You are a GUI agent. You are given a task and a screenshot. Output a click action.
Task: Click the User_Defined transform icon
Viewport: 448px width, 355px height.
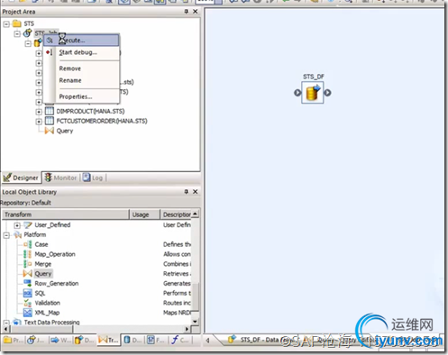pyautogui.click(x=28, y=225)
